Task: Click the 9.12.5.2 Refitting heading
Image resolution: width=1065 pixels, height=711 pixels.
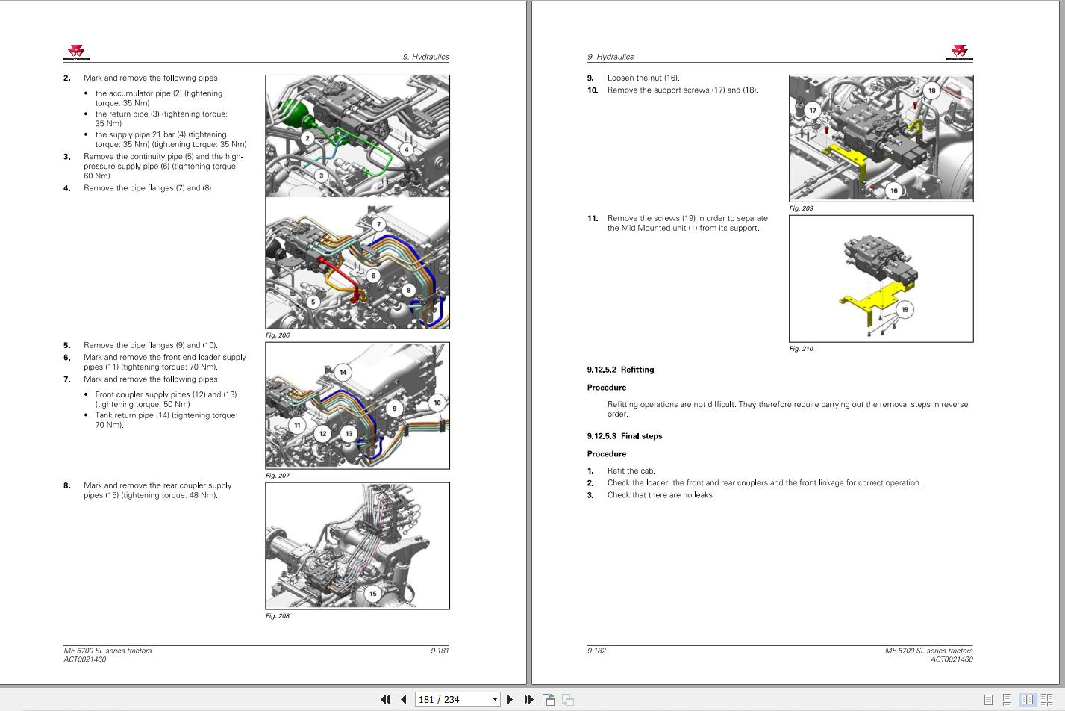Action: pyautogui.click(x=620, y=370)
